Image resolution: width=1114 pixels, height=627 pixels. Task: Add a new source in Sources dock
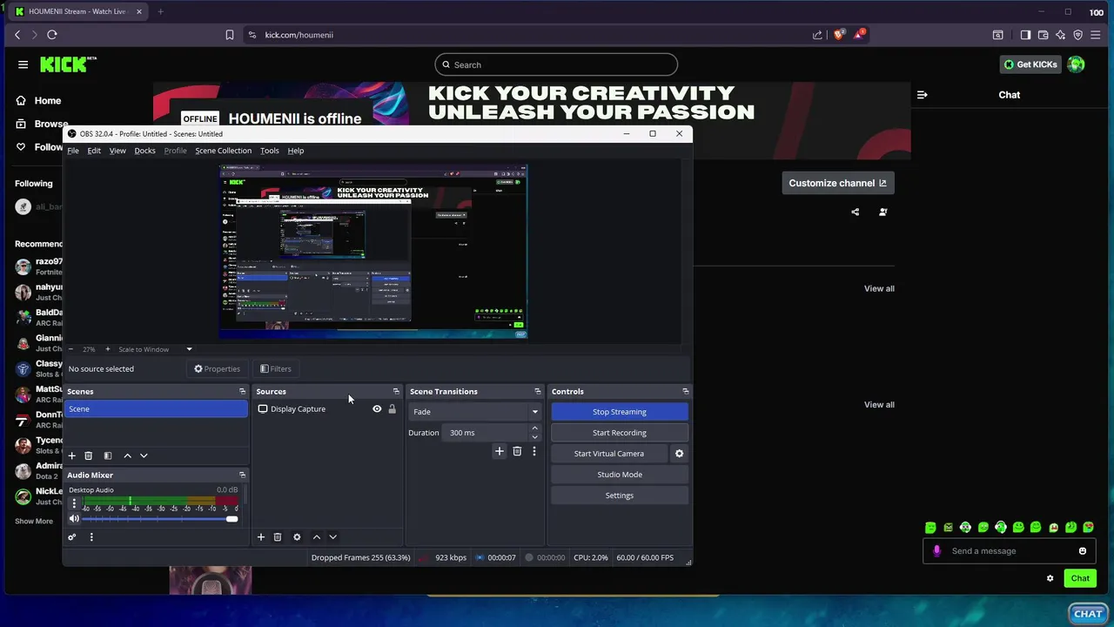click(x=260, y=537)
